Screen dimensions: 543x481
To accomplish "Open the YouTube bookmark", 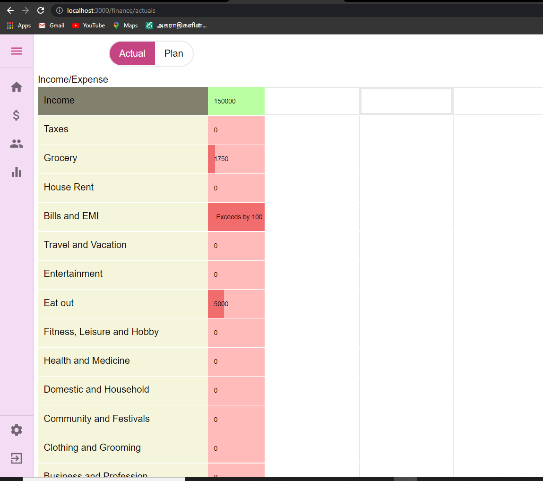I will point(88,26).
